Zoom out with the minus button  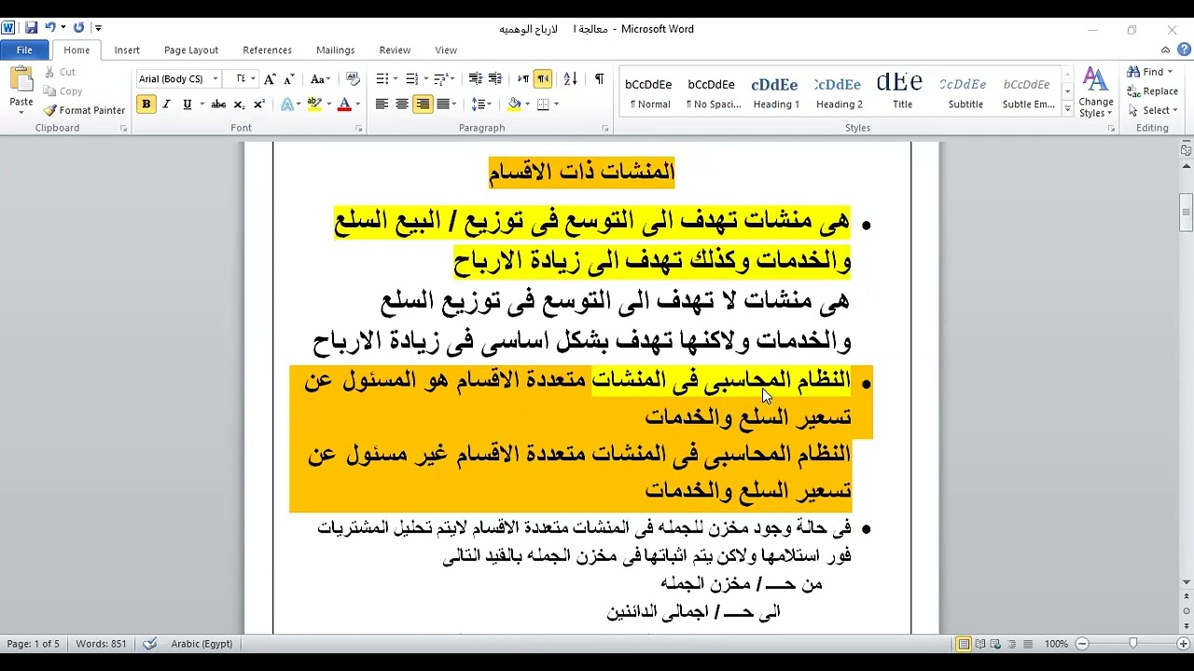click(x=1082, y=644)
